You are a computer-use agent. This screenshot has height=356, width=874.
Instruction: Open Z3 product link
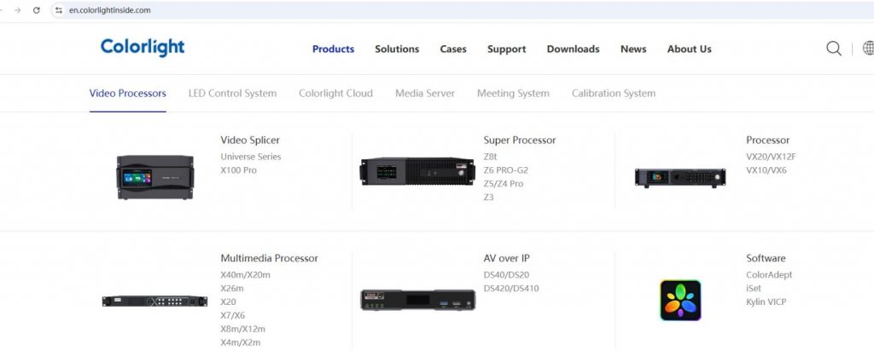point(488,197)
